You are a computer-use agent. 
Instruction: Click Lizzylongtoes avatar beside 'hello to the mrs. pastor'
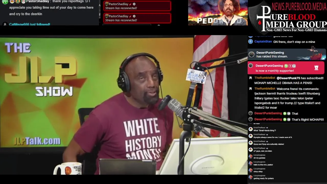(251, 163)
